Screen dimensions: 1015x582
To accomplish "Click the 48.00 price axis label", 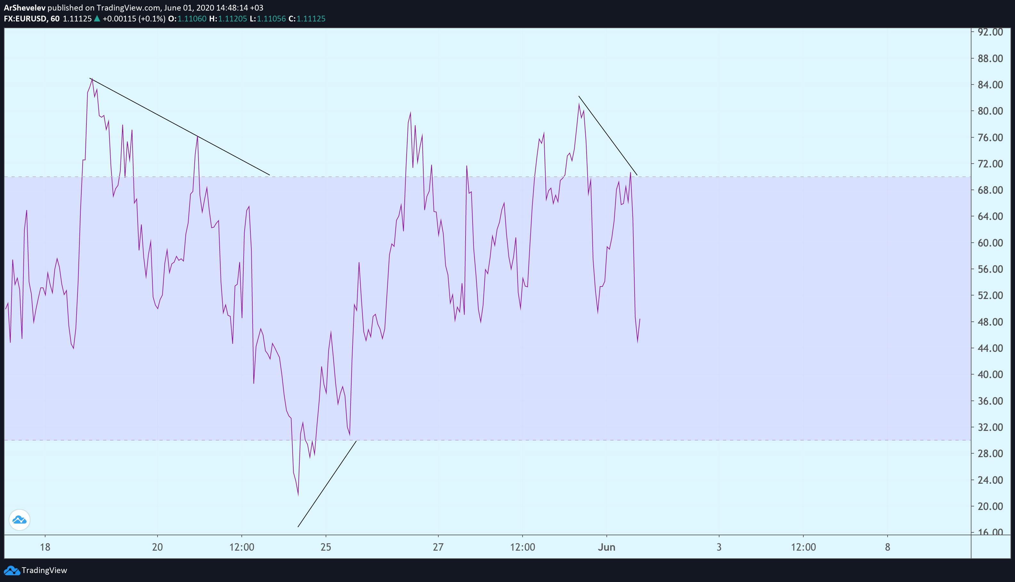I will [990, 322].
